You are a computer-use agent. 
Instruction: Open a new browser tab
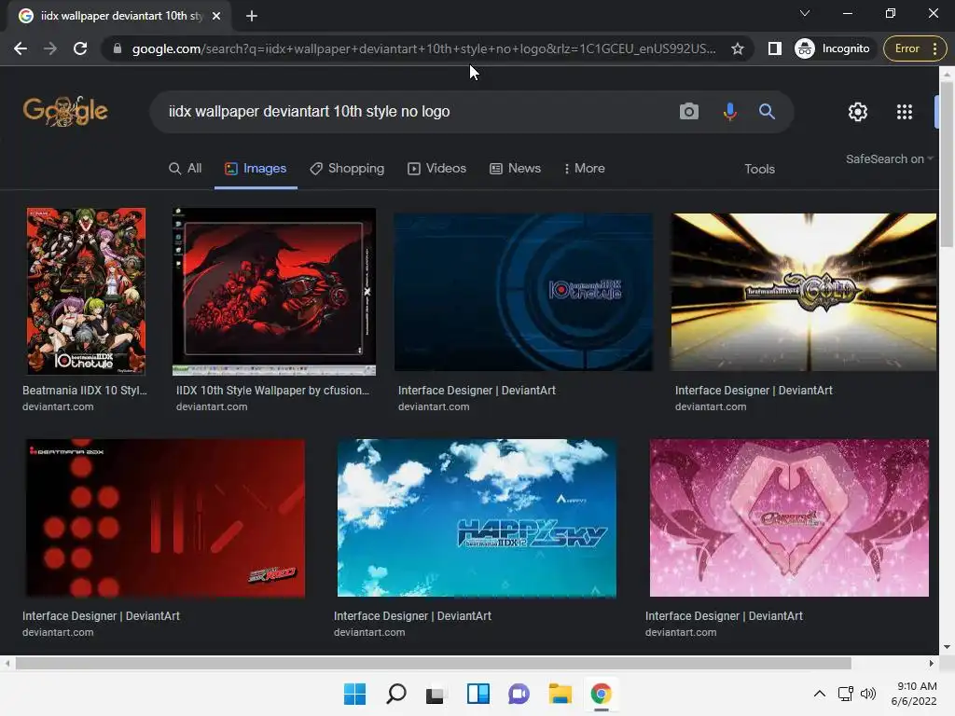252,17
